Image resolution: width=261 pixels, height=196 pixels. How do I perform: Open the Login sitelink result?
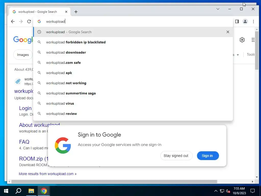(x=25, y=108)
